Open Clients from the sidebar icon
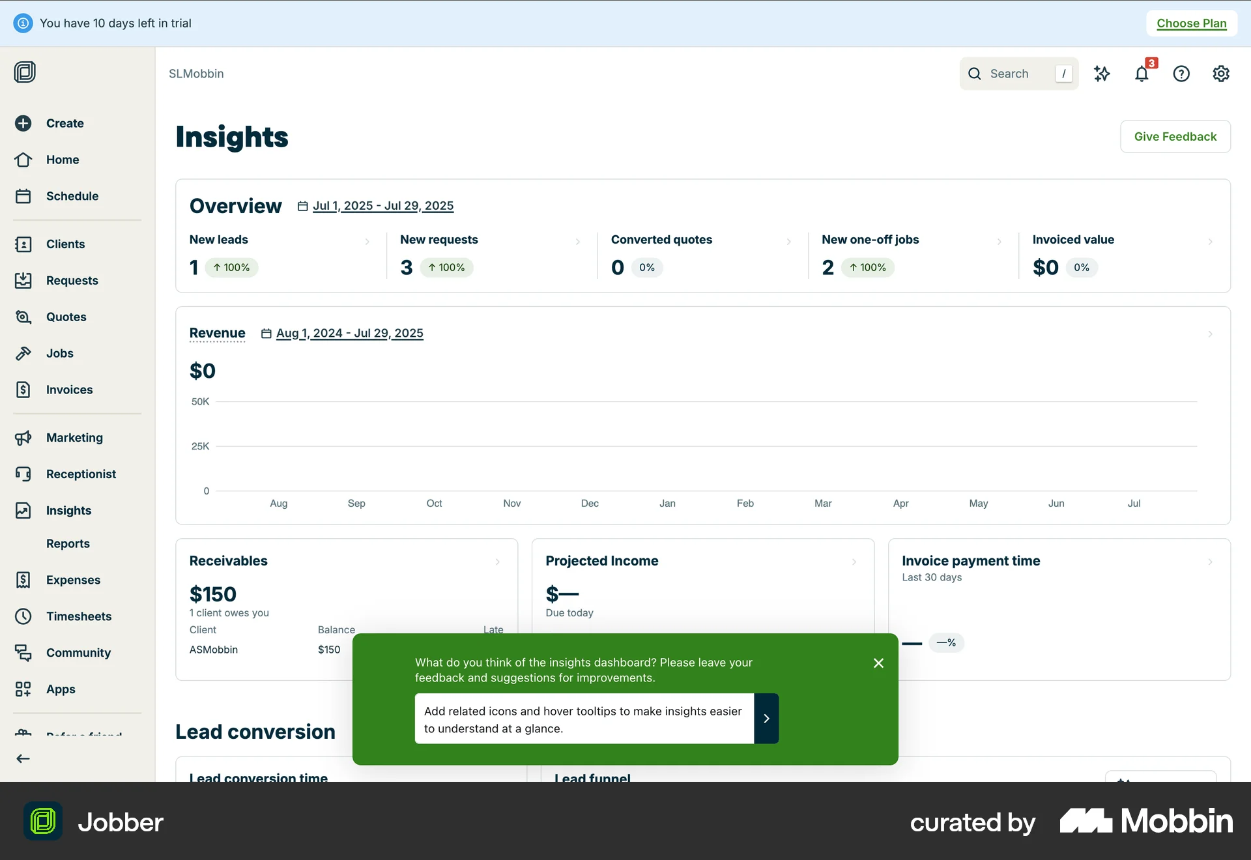This screenshot has width=1251, height=860. [x=23, y=244]
